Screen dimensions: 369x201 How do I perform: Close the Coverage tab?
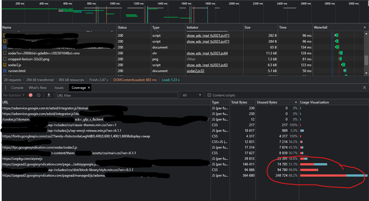click(x=89, y=88)
